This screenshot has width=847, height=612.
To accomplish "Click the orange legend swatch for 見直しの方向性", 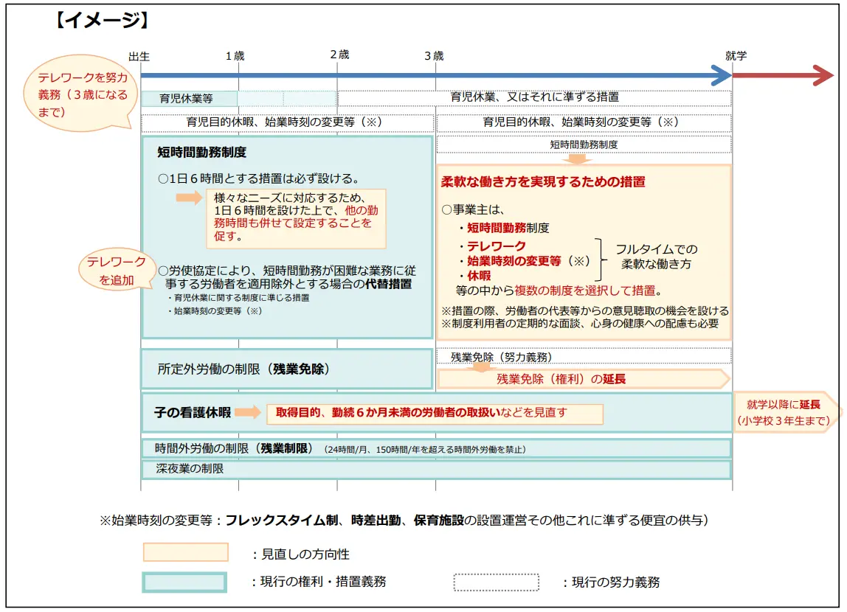I will 186,552.
